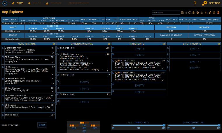
Task: Open the Announcements menu
Action: pyautogui.click(x=79, y=3)
